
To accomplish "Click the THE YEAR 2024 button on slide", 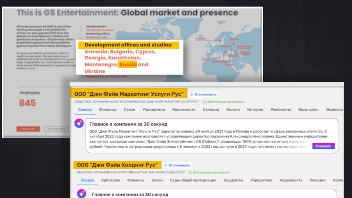I will click(x=57, y=129).
